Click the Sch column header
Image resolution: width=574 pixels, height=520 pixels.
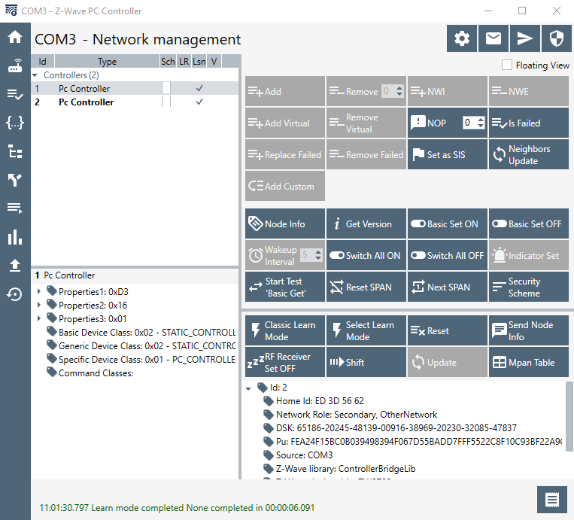(168, 61)
